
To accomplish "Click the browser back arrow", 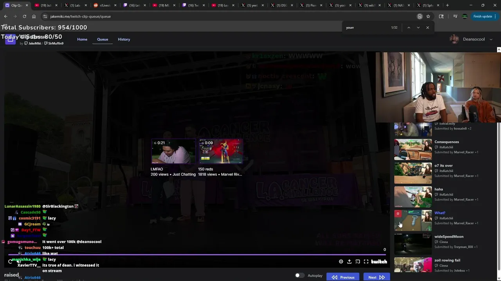I will (x=5, y=16).
